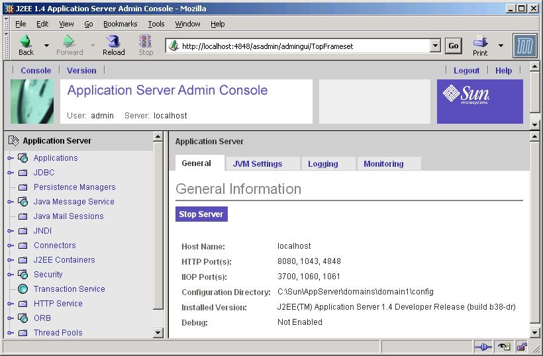Click the Forward navigation icon

tap(69, 41)
